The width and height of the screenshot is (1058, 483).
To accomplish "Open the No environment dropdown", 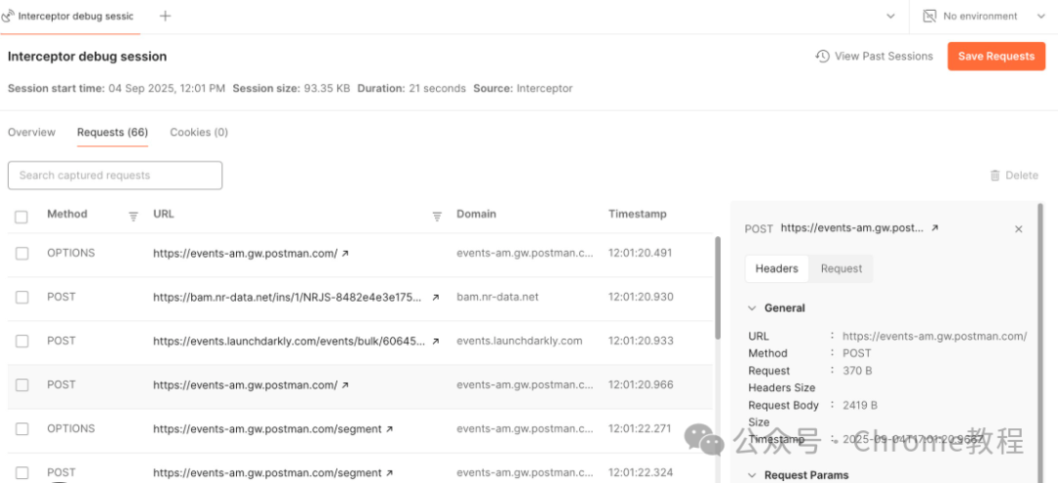I will pos(984,17).
